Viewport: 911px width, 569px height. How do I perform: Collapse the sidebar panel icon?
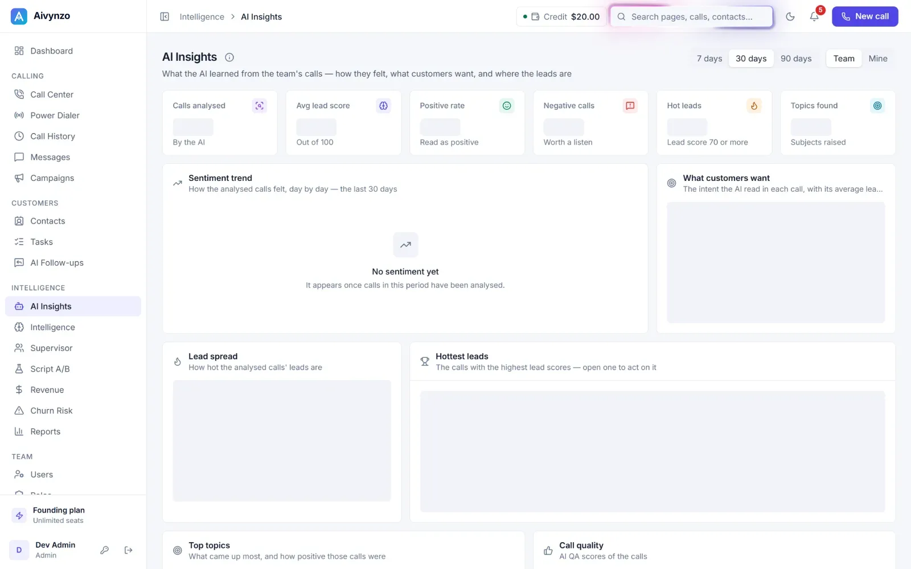click(x=165, y=17)
